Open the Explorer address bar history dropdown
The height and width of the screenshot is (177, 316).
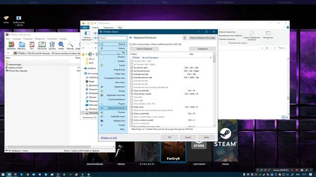tap(262, 48)
